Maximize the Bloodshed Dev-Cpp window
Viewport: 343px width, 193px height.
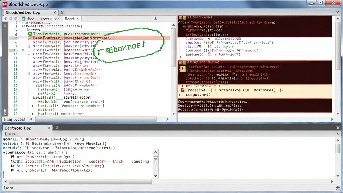321,3
